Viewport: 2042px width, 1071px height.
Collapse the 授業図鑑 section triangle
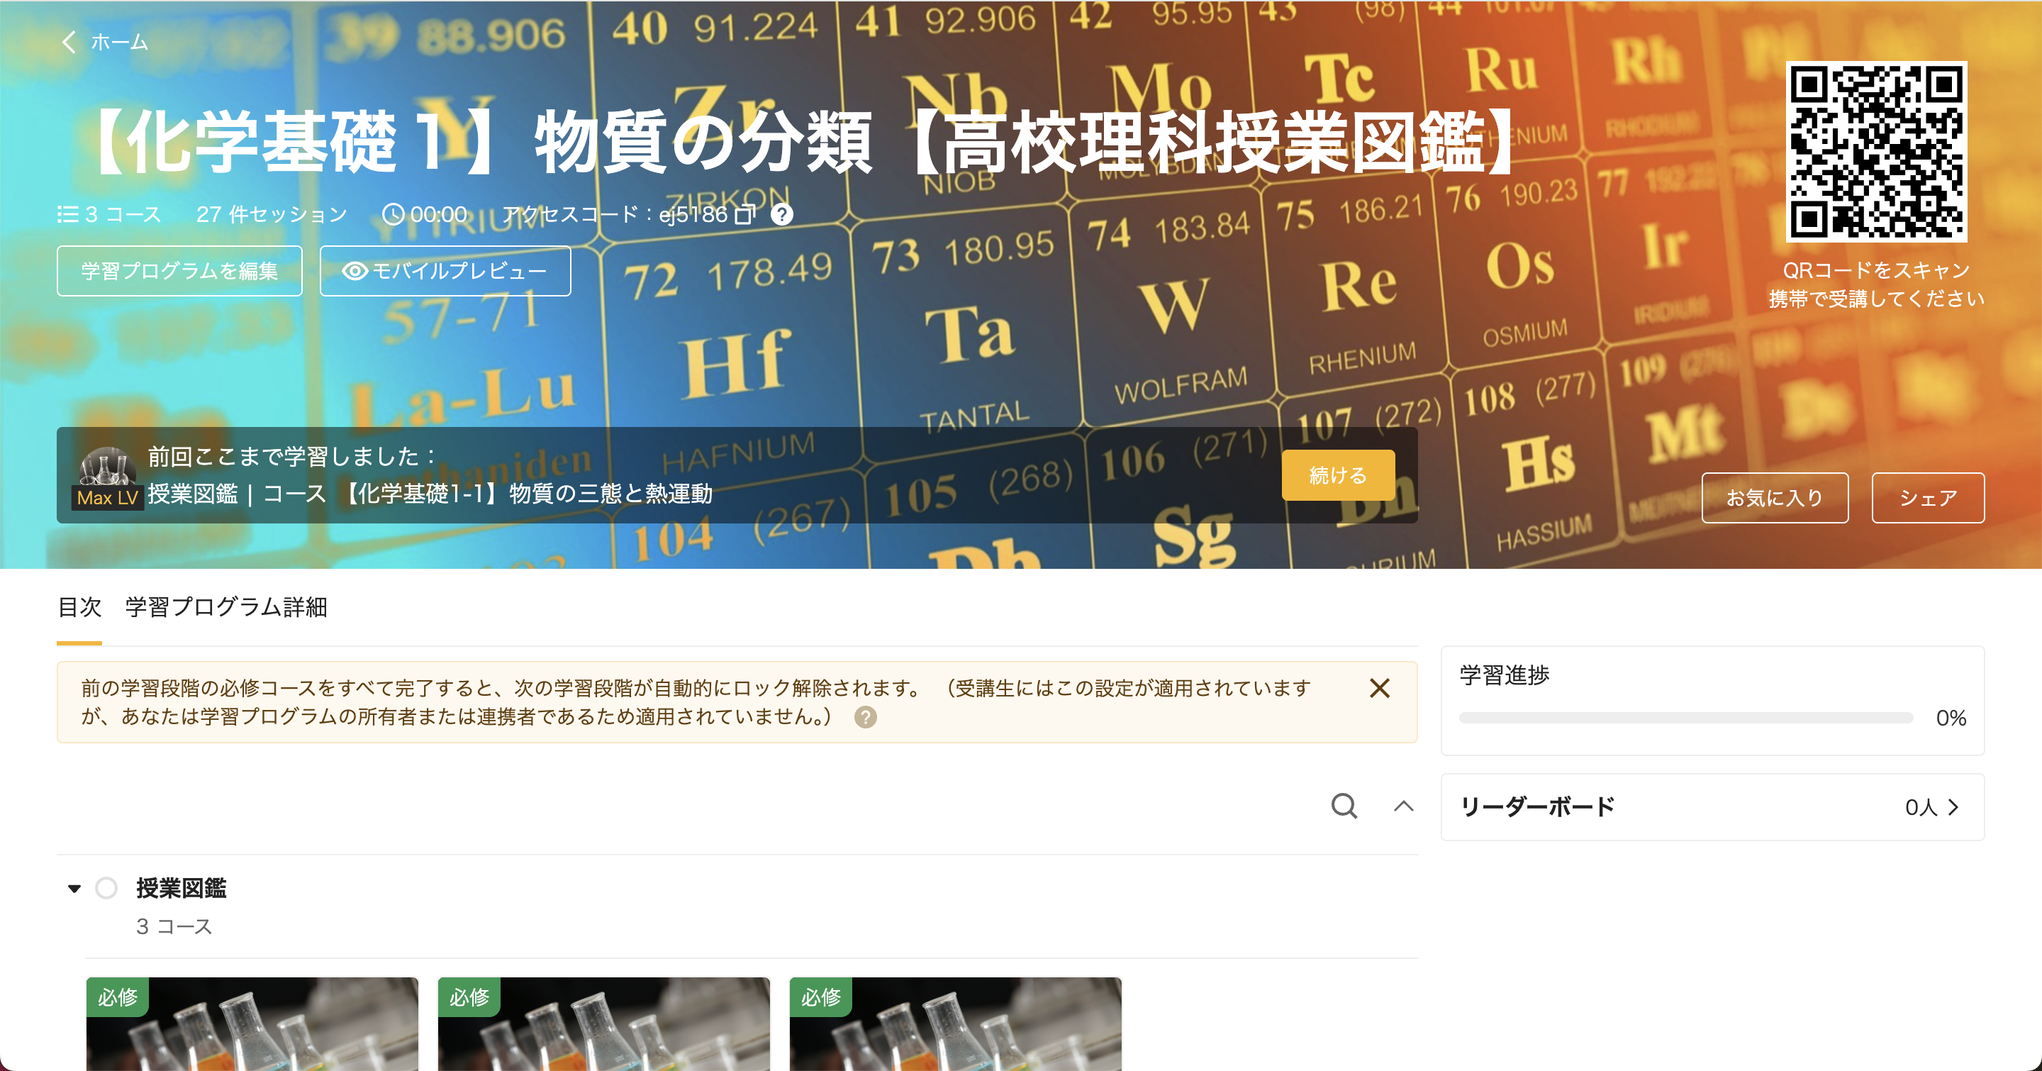[74, 888]
